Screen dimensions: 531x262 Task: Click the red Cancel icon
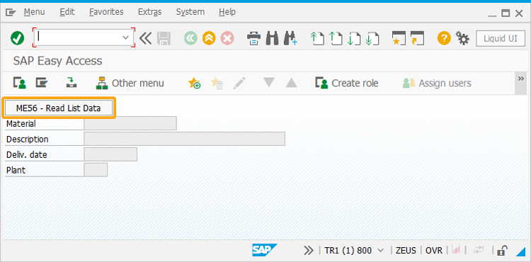(x=227, y=38)
